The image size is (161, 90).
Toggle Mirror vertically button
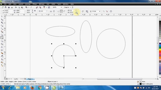[54, 11]
